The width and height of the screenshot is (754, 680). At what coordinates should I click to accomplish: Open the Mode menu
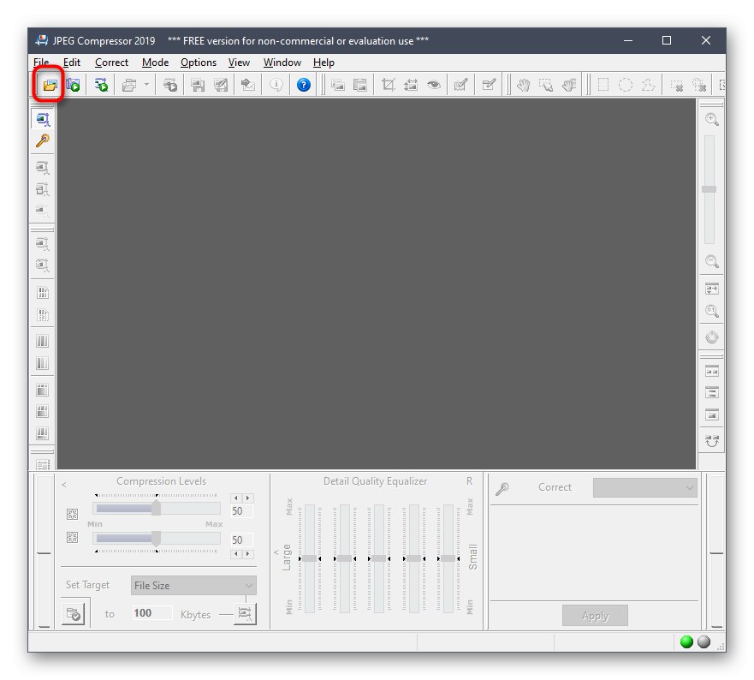pyautogui.click(x=155, y=63)
